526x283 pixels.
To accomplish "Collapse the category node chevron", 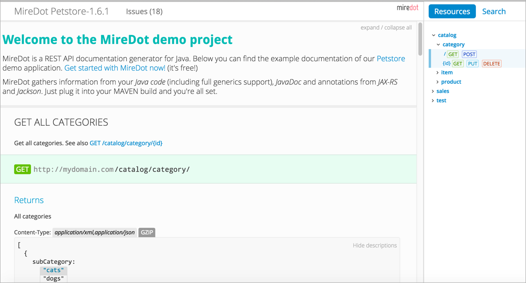I will pos(438,44).
